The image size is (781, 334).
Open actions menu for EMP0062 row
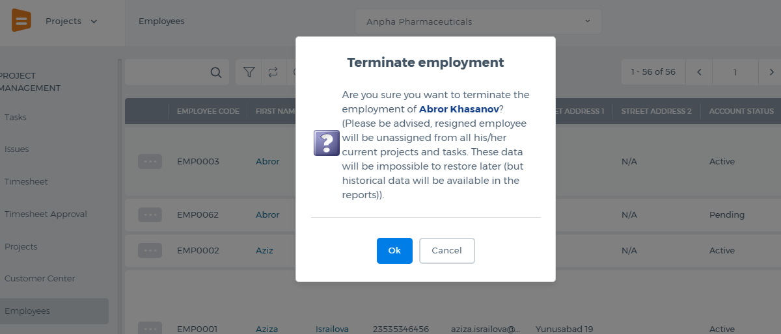pyautogui.click(x=150, y=214)
